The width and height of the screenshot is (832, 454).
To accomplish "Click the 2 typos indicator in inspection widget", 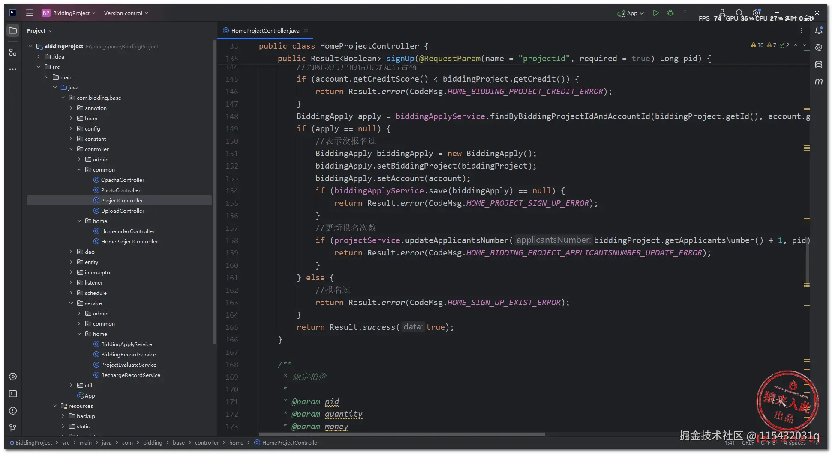I will point(784,45).
